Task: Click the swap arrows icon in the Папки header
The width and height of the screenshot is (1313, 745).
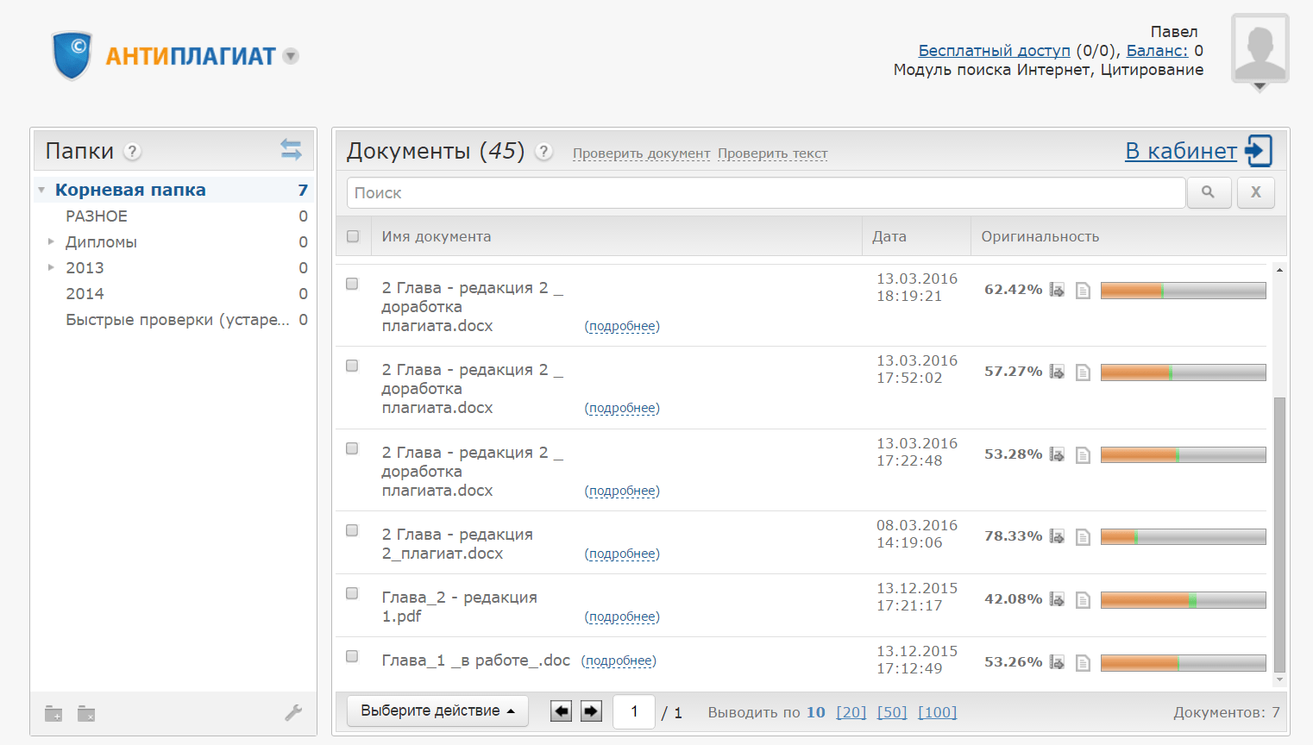Action: (292, 150)
